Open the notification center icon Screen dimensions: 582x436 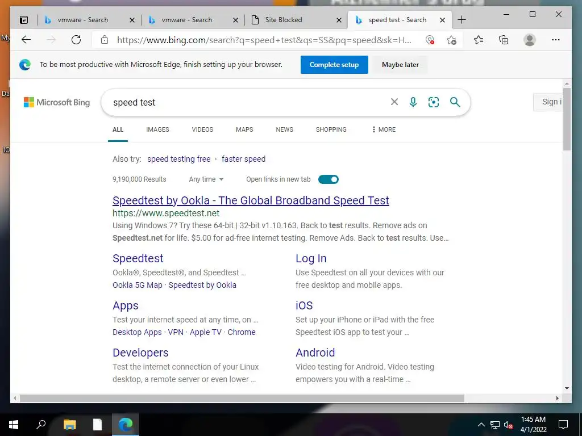click(x=563, y=425)
